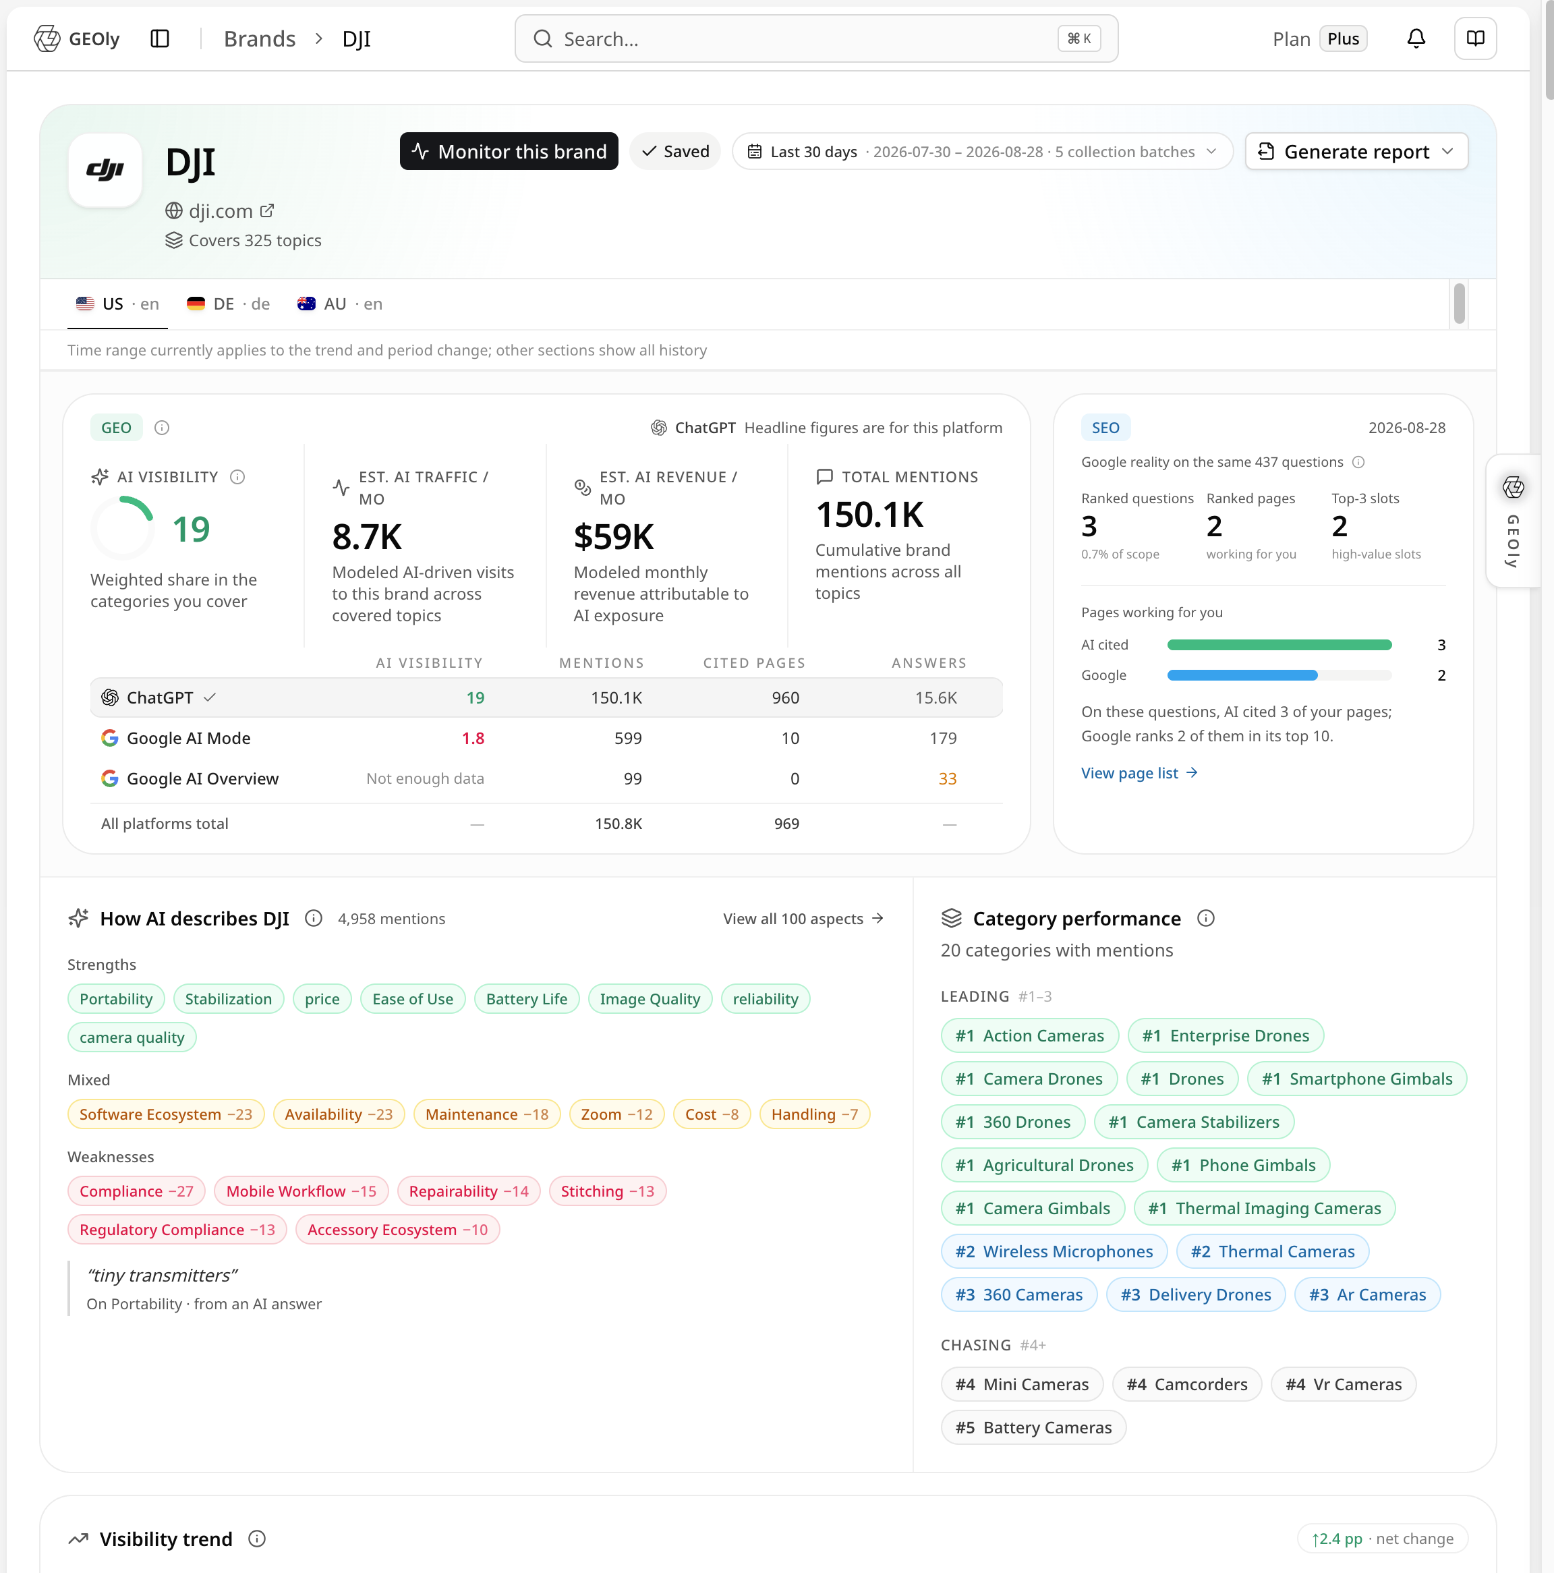Click Monitor this brand button
Screen dimensions: 1554x1573
509,152
